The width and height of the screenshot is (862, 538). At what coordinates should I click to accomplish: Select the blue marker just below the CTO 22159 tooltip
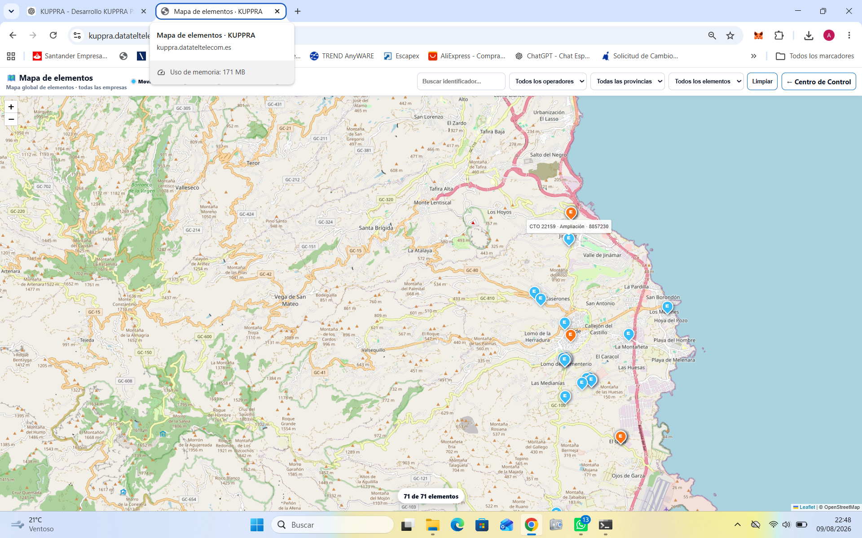coord(569,239)
